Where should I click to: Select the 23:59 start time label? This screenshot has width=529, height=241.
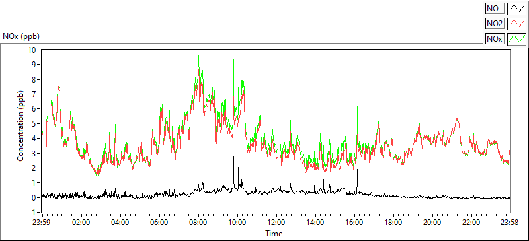pyautogui.click(x=42, y=223)
